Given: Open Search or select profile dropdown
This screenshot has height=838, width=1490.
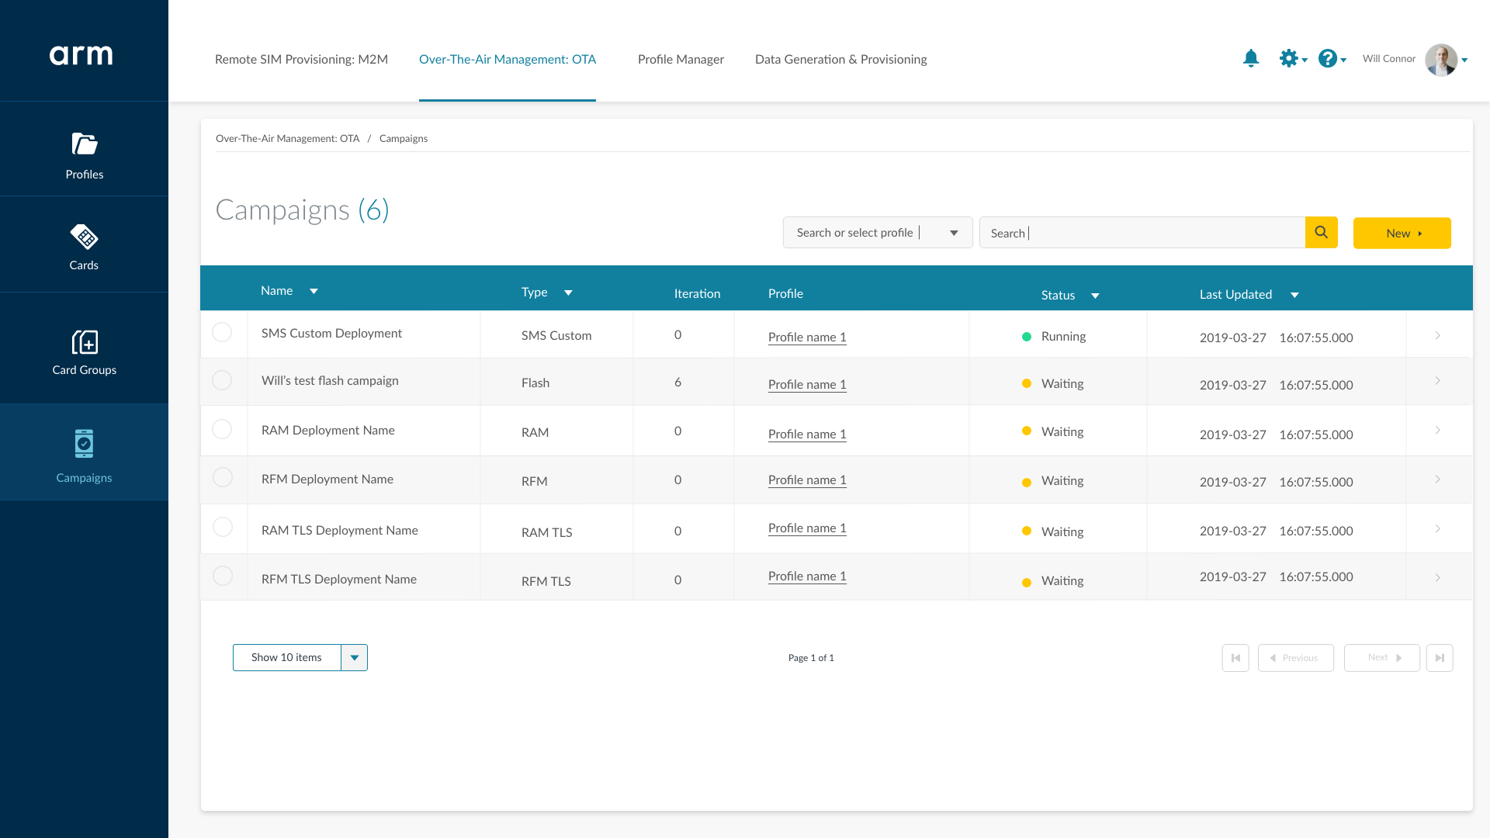Looking at the screenshot, I should click(x=878, y=233).
